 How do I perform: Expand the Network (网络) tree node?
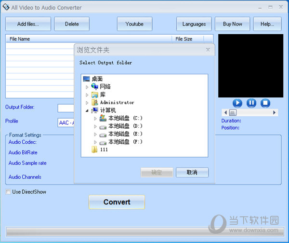[x=87, y=87]
